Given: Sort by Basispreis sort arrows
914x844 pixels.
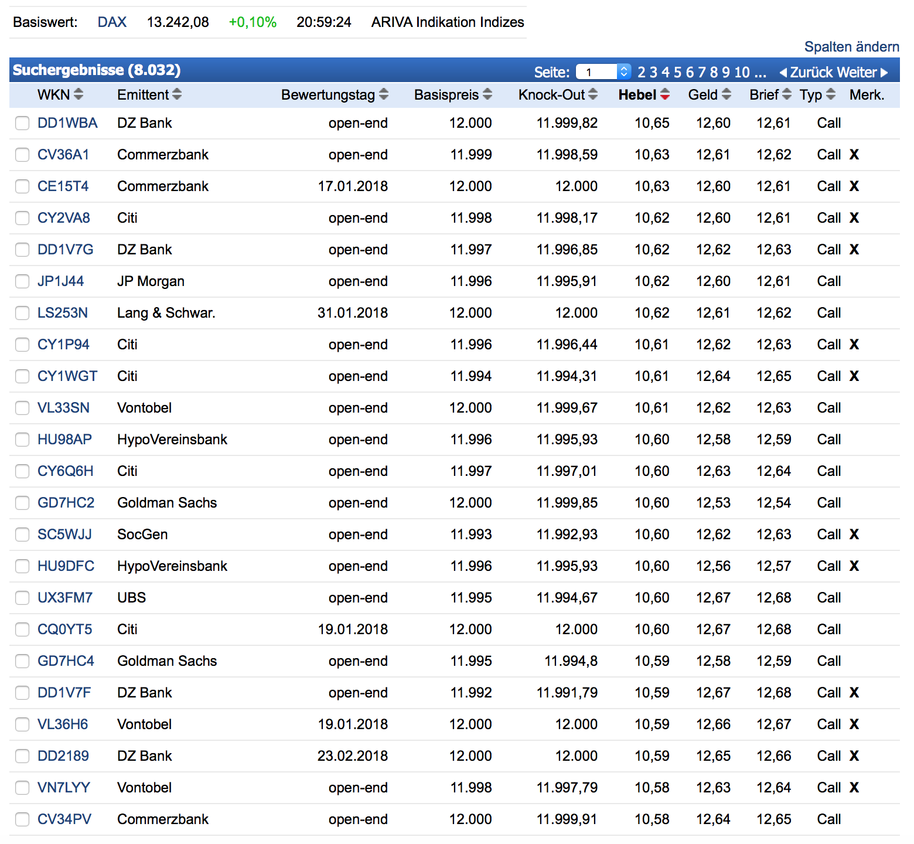Looking at the screenshot, I should point(487,94).
